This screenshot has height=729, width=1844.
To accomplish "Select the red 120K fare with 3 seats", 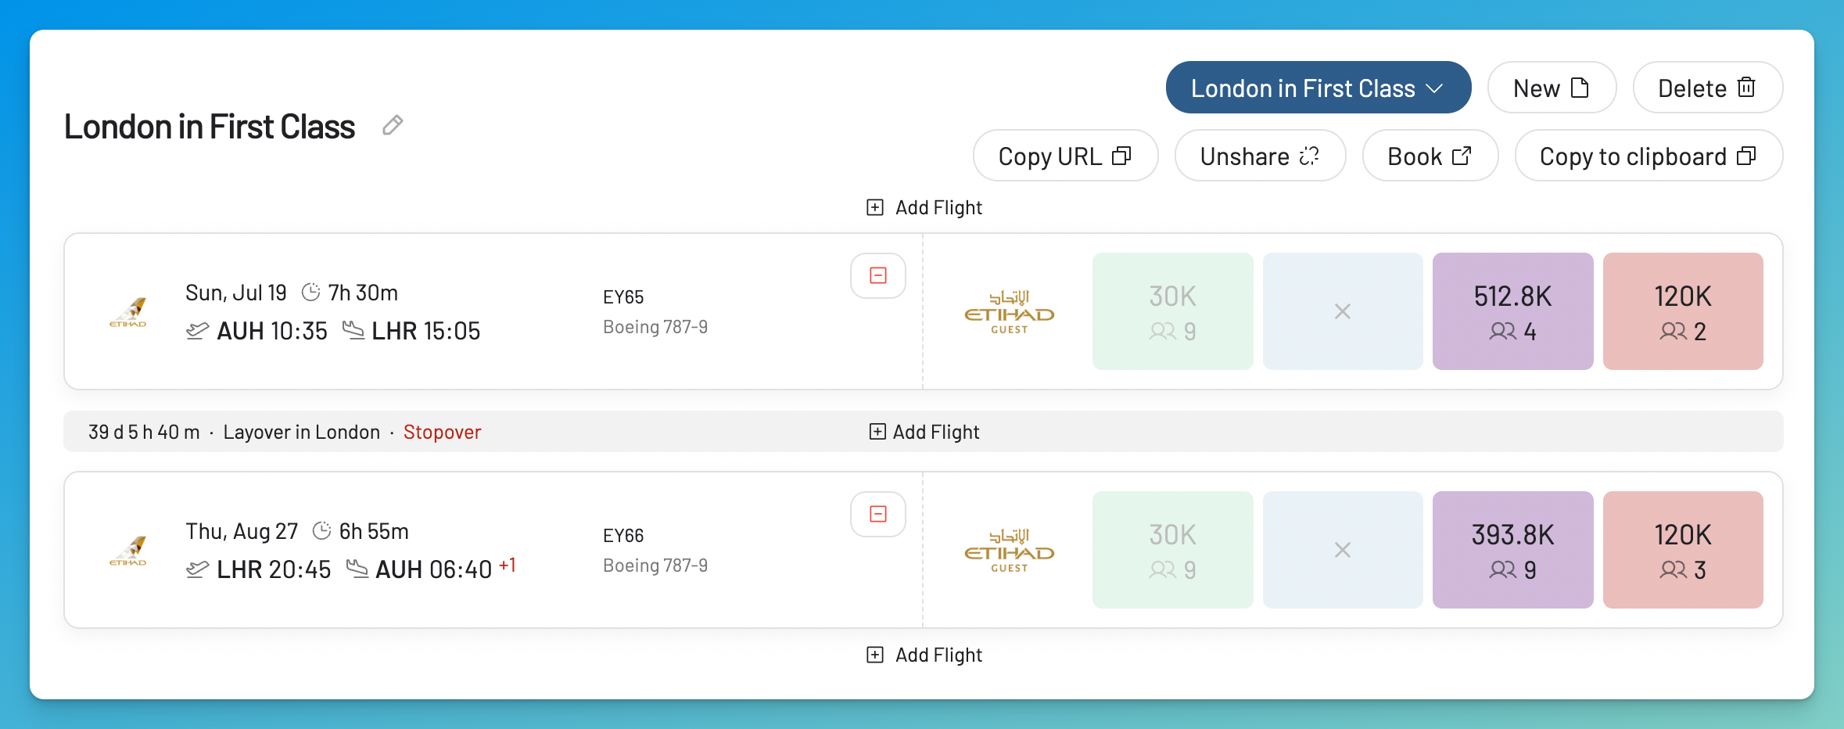I will (x=1683, y=550).
